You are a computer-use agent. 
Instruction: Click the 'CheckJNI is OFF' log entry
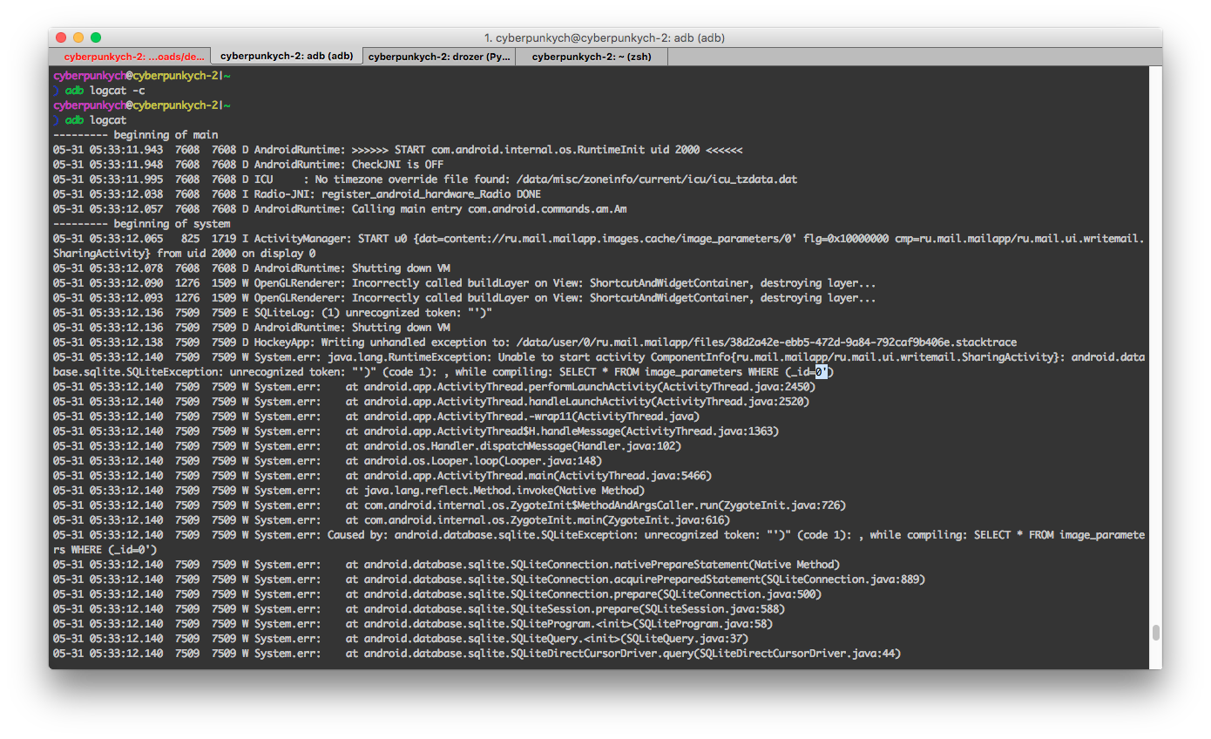[x=248, y=165]
